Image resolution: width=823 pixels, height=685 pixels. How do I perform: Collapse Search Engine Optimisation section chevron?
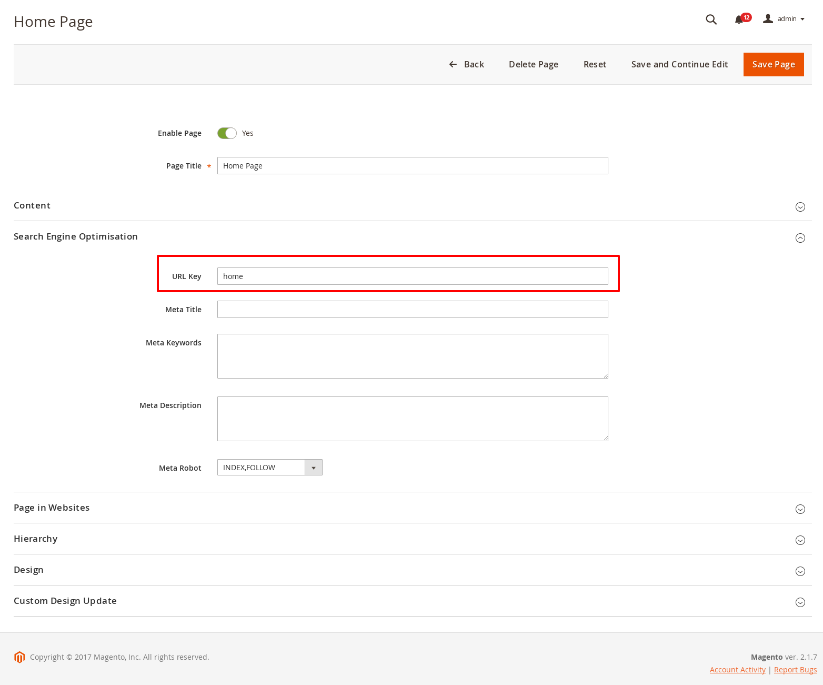pos(800,238)
